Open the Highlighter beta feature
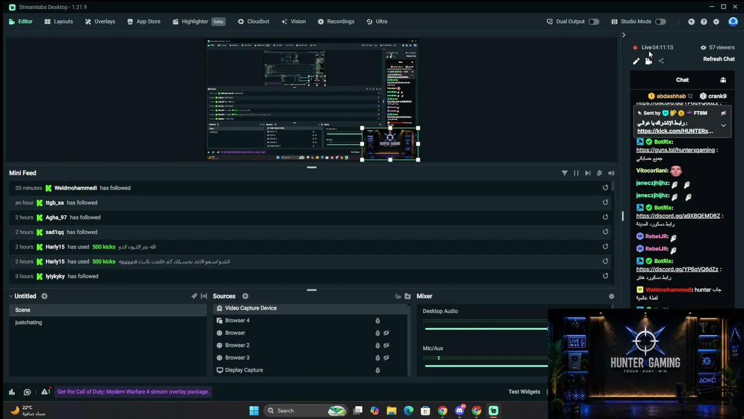 [x=198, y=22]
